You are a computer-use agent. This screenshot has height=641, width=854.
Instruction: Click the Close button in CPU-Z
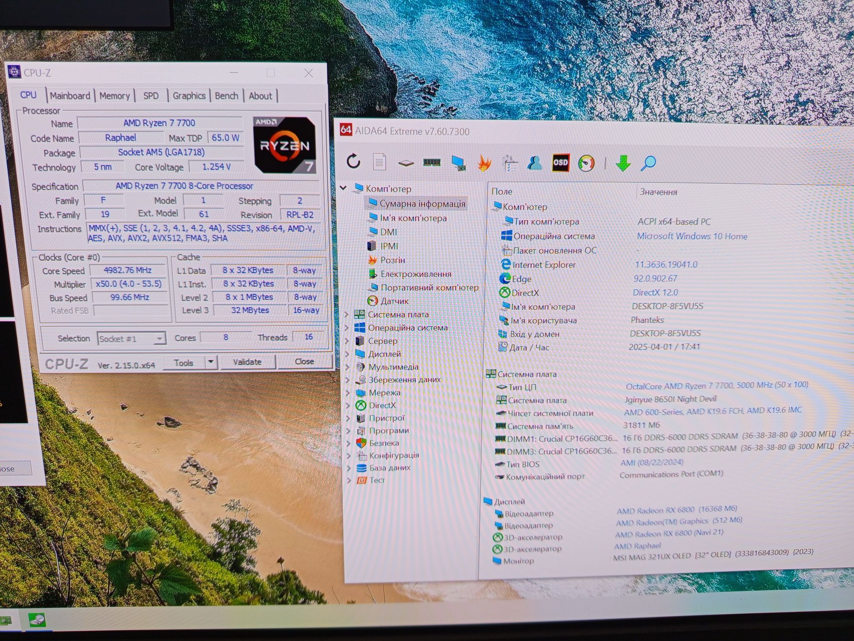coord(304,362)
